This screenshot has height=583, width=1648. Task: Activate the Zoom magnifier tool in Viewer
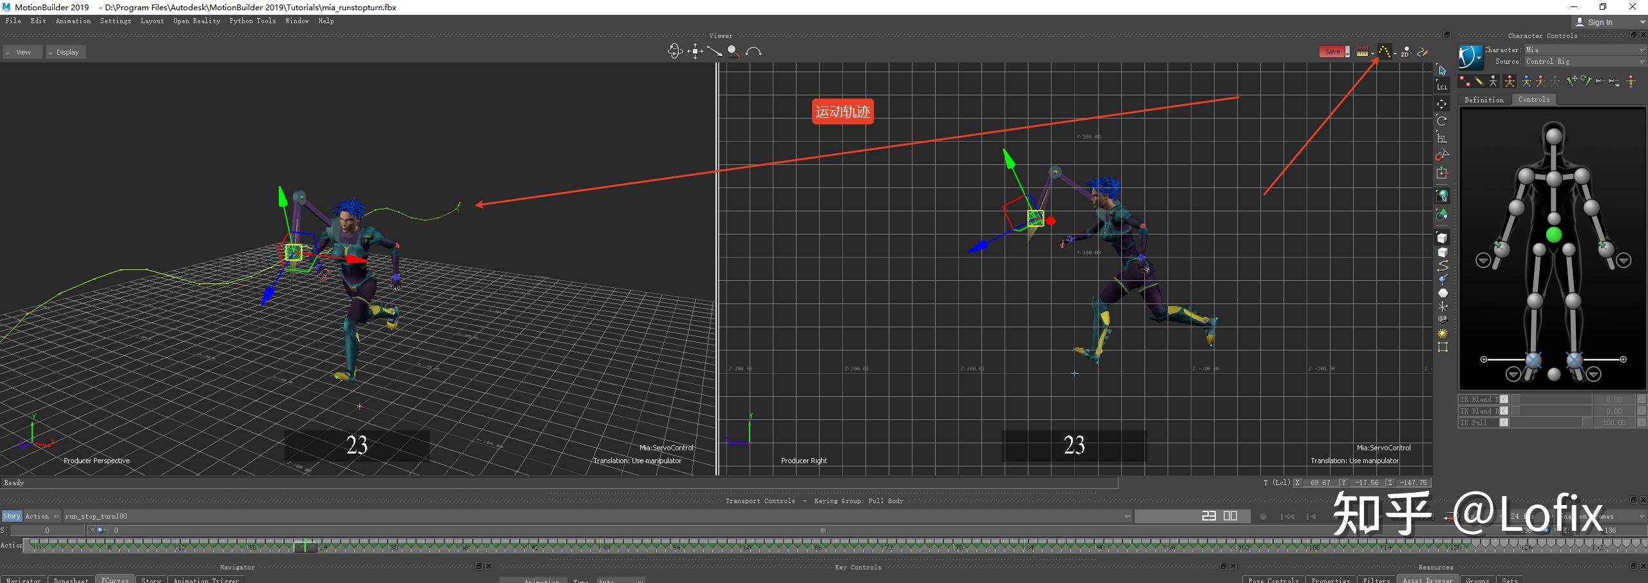pos(734,52)
